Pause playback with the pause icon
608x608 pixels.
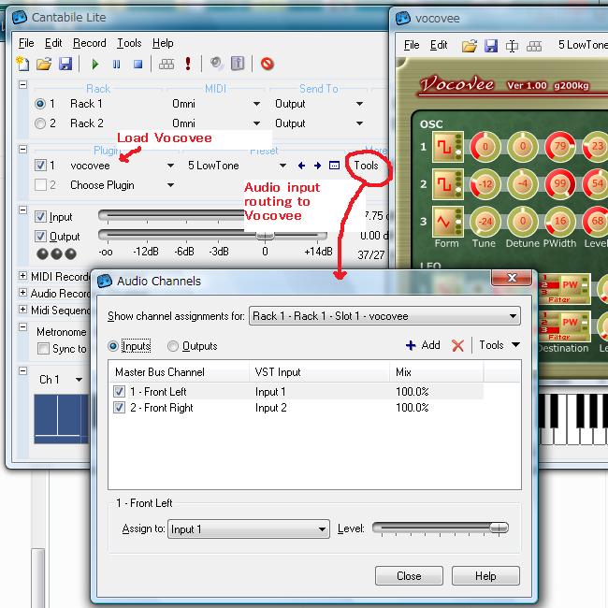pos(116,64)
